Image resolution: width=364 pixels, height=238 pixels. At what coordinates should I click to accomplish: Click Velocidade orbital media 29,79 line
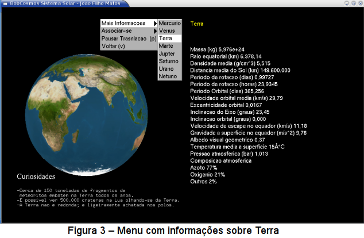point(237,98)
